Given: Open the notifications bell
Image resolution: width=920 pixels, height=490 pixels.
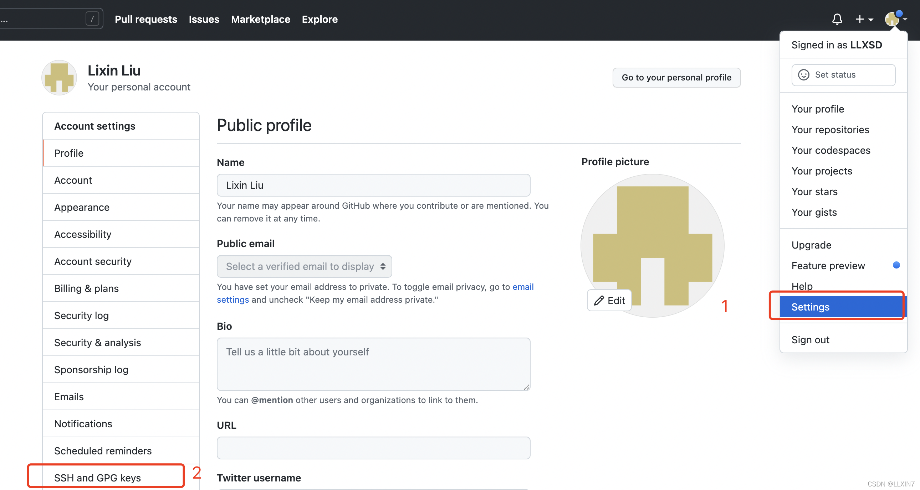Looking at the screenshot, I should click(x=837, y=19).
